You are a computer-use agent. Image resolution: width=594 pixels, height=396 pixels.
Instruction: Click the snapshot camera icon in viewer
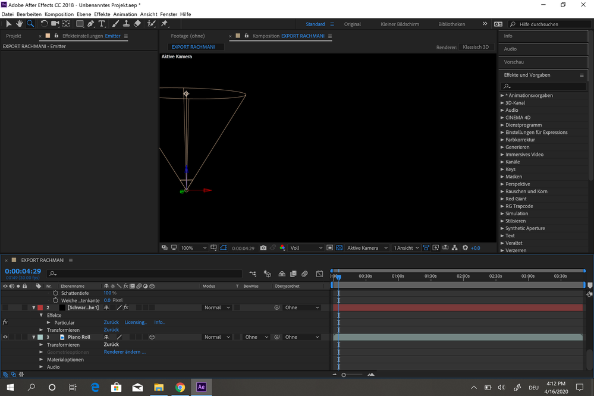click(x=263, y=248)
